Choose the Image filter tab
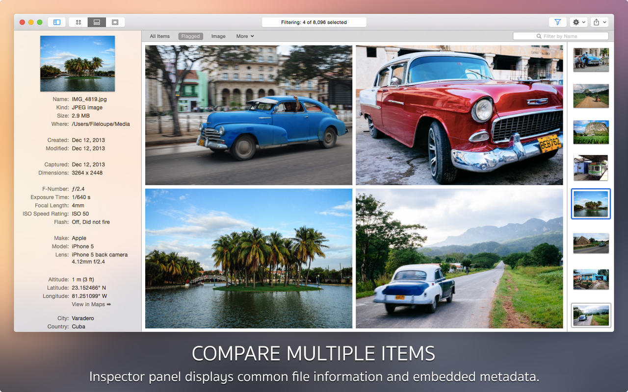 (218, 36)
